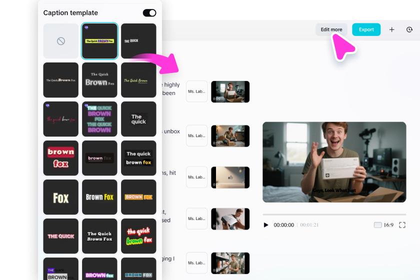Select the pink script handwriting template
Screen dimensions: 420x280
click(x=61, y=119)
